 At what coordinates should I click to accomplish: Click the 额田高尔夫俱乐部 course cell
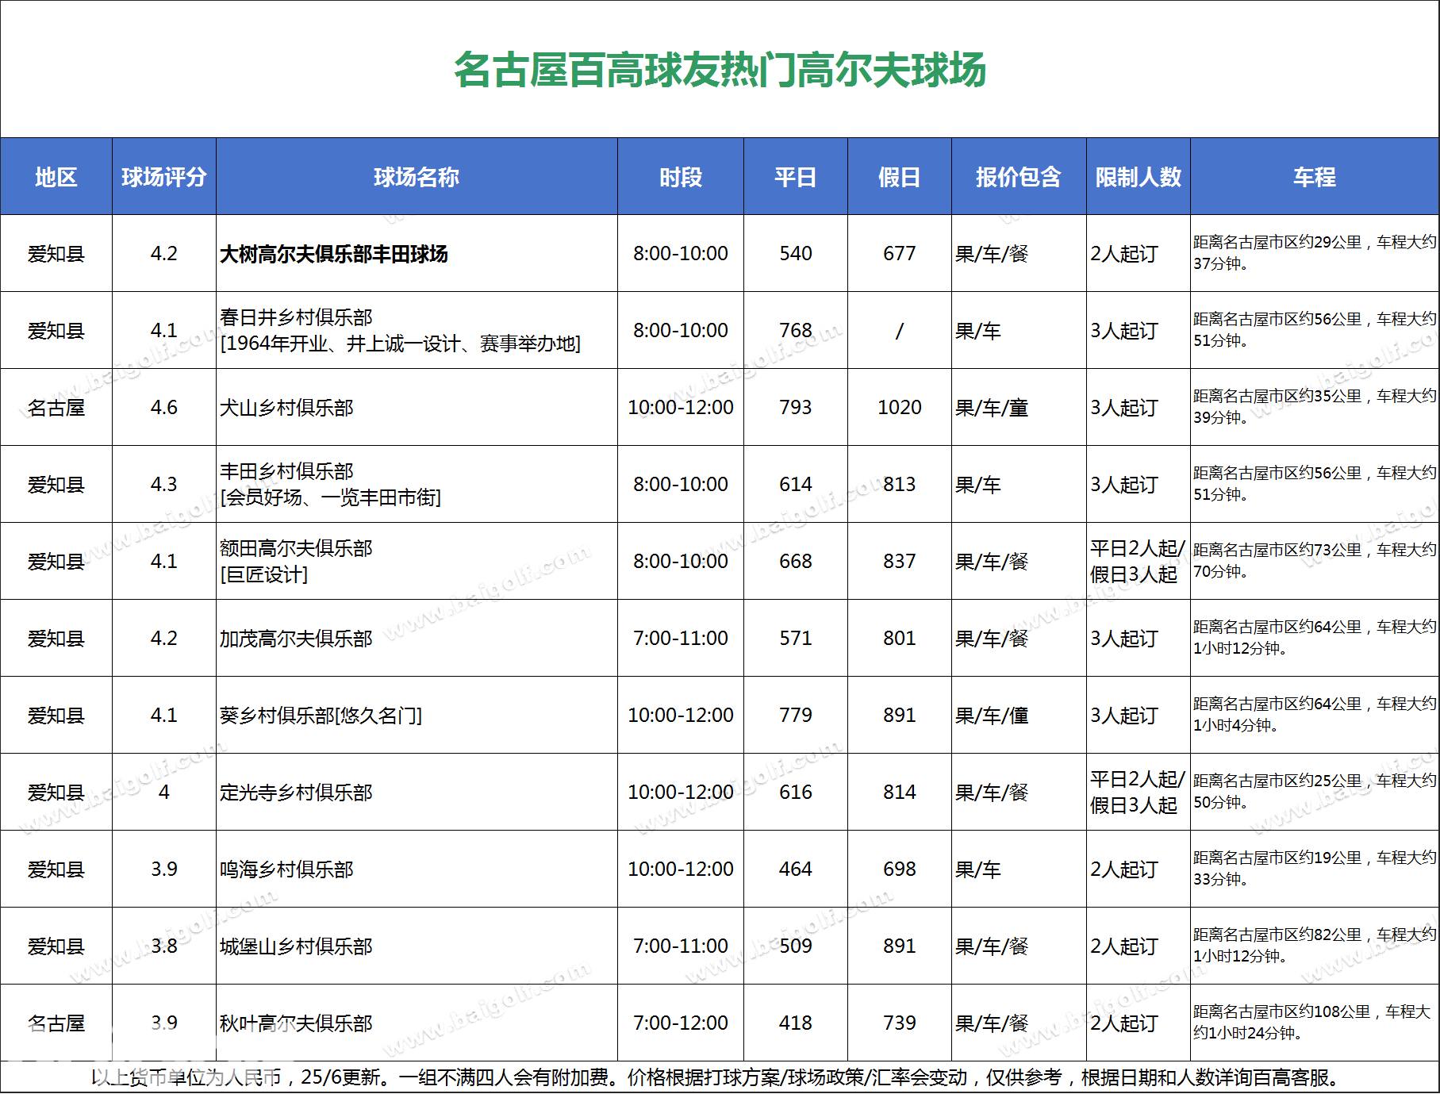point(296,548)
